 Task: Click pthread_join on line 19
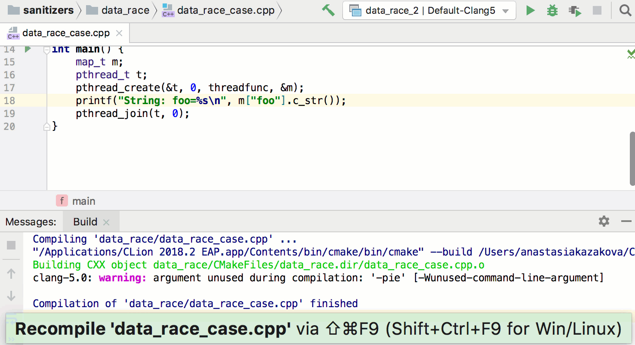[133, 114]
